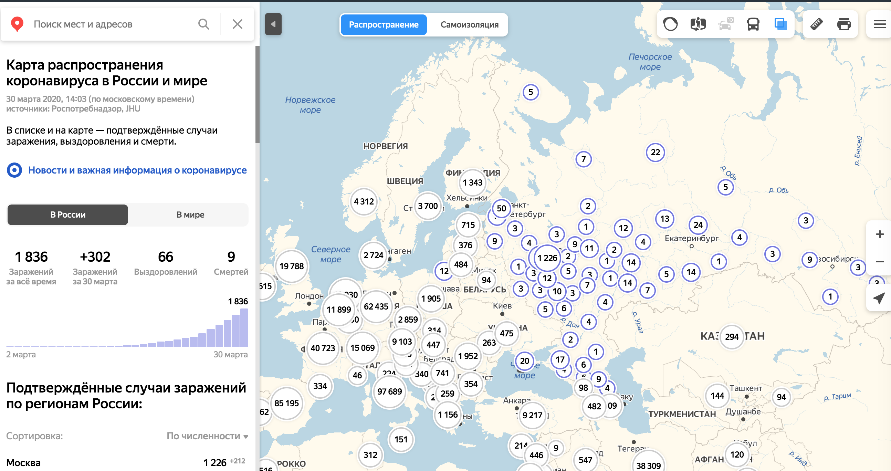This screenshot has width=891, height=471.
Task: Click the 2 859 cluster marker
Action: tap(408, 320)
